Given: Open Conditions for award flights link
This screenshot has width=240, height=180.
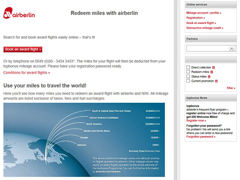Looking at the screenshot, I should coord(27,72).
